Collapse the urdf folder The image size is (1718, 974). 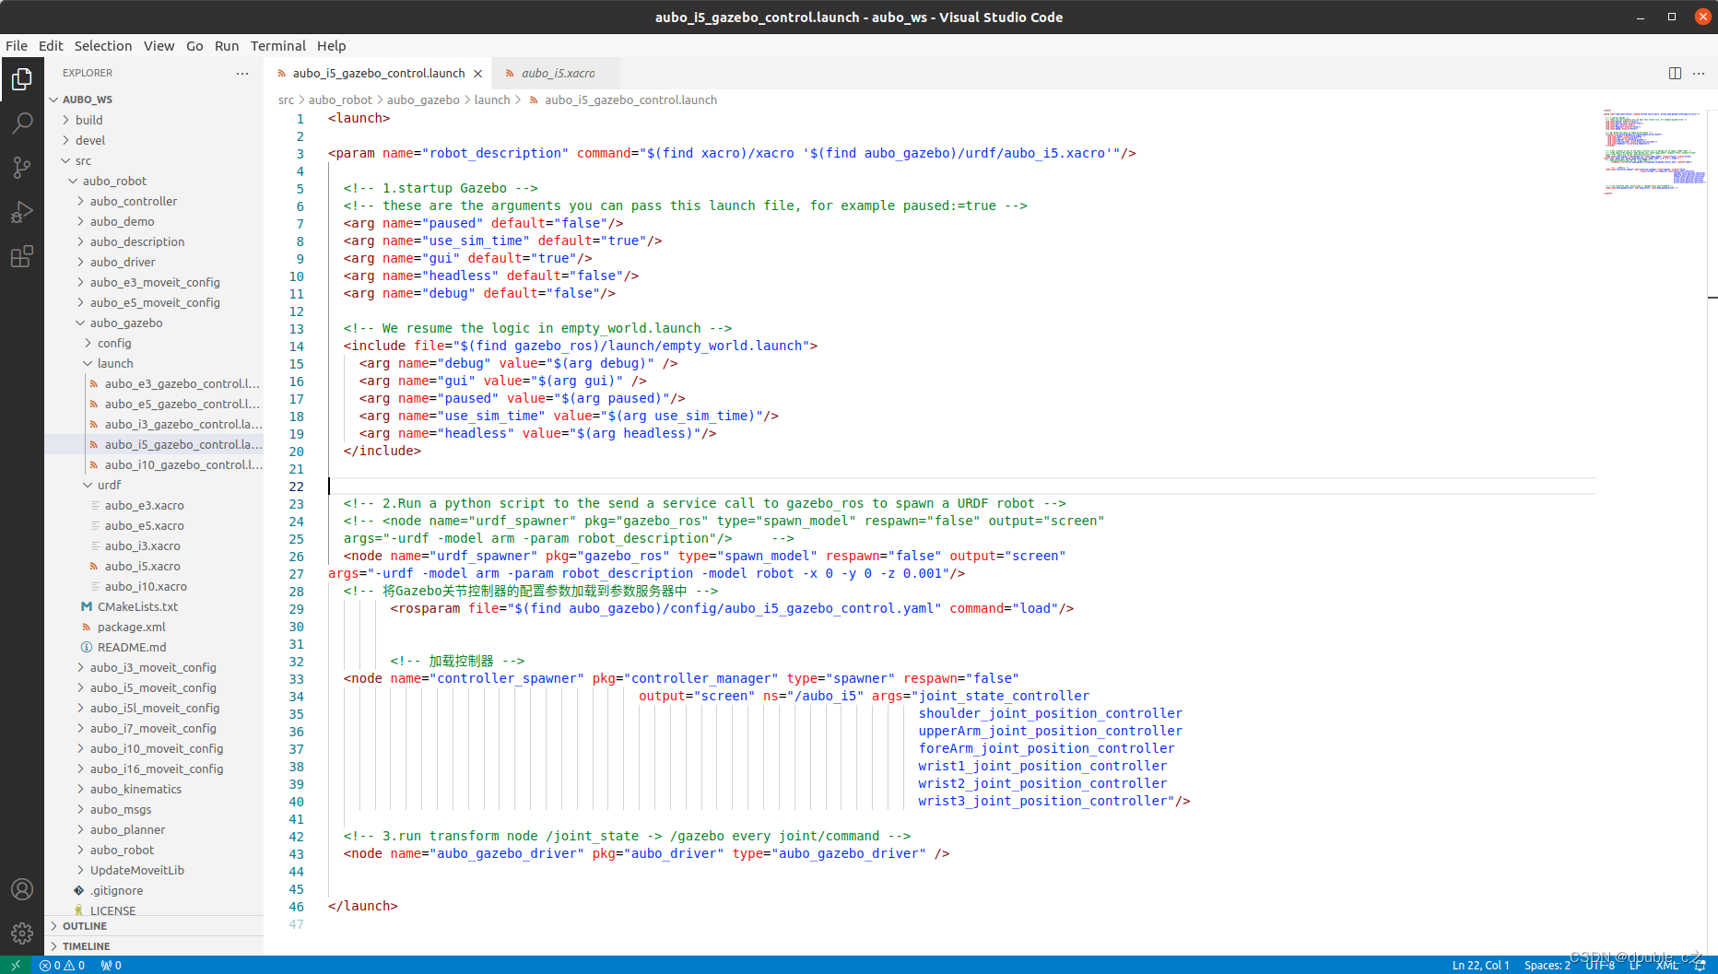click(154, 485)
